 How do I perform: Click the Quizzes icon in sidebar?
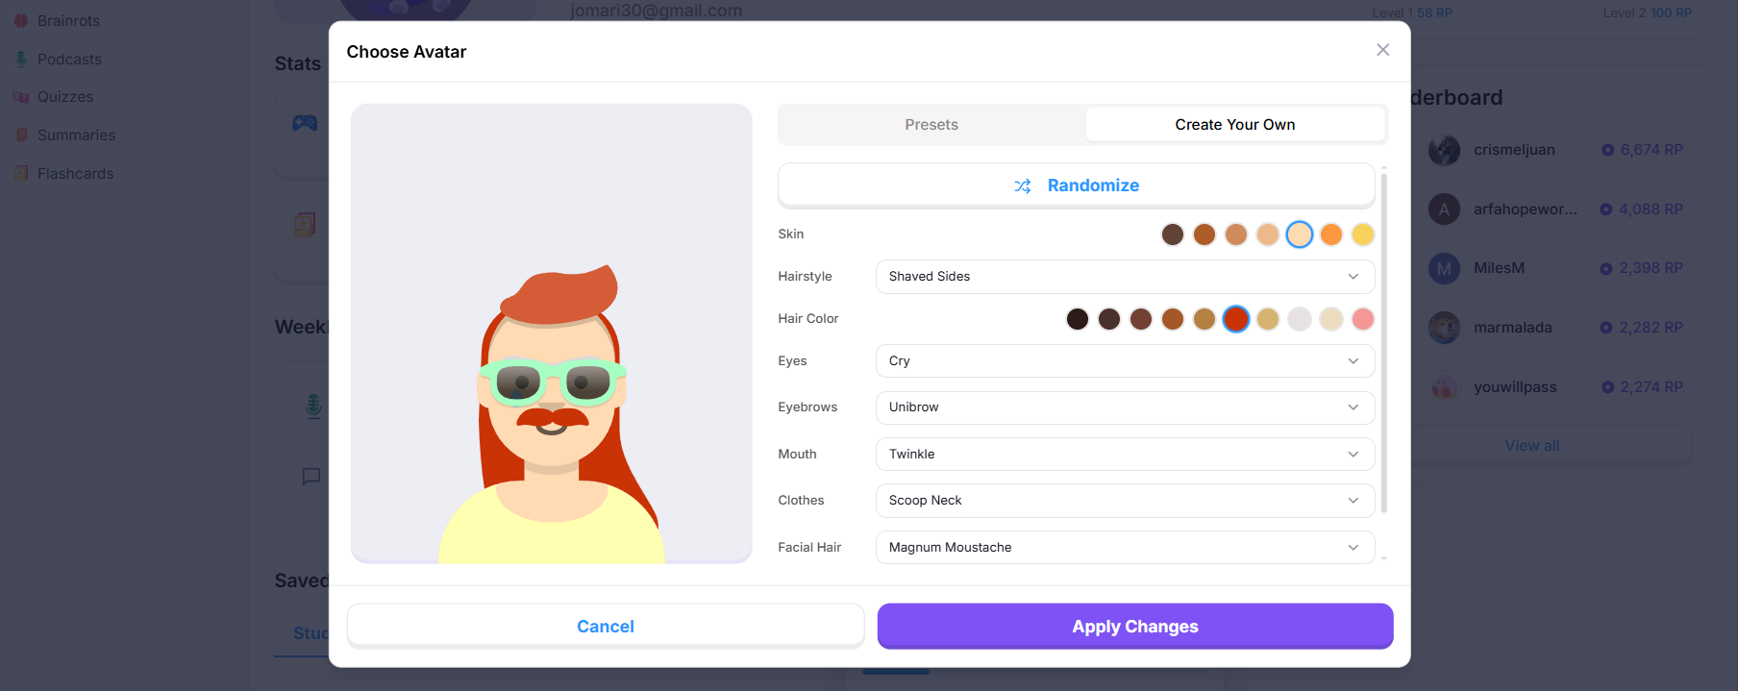[21, 97]
